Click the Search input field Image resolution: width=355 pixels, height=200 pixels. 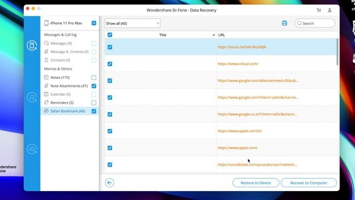[x=315, y=23]
